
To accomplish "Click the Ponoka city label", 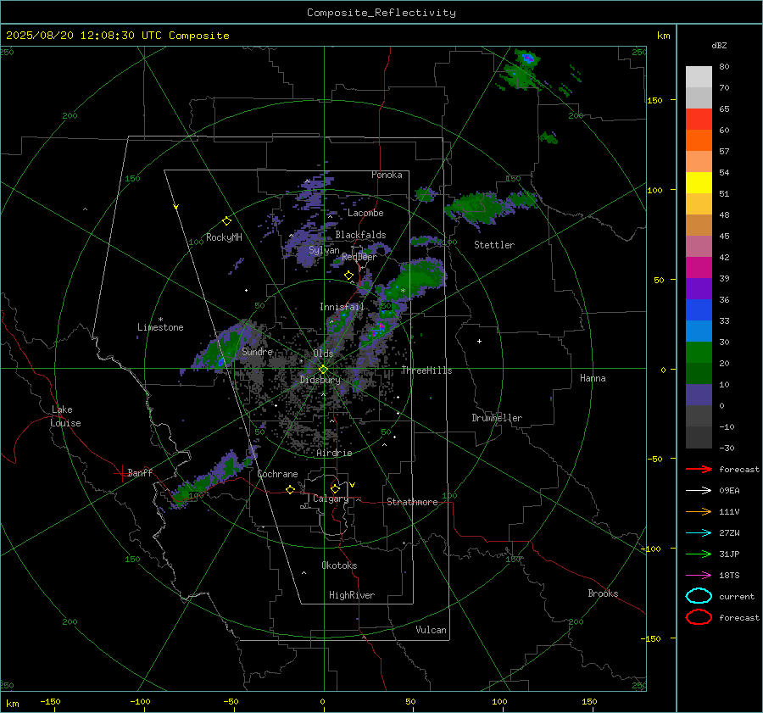I will pos(387,175).
